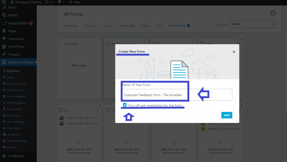The image size is (287, 162).
Task: Select the Login Form checkbox
Action: click(x=61, y=44)
